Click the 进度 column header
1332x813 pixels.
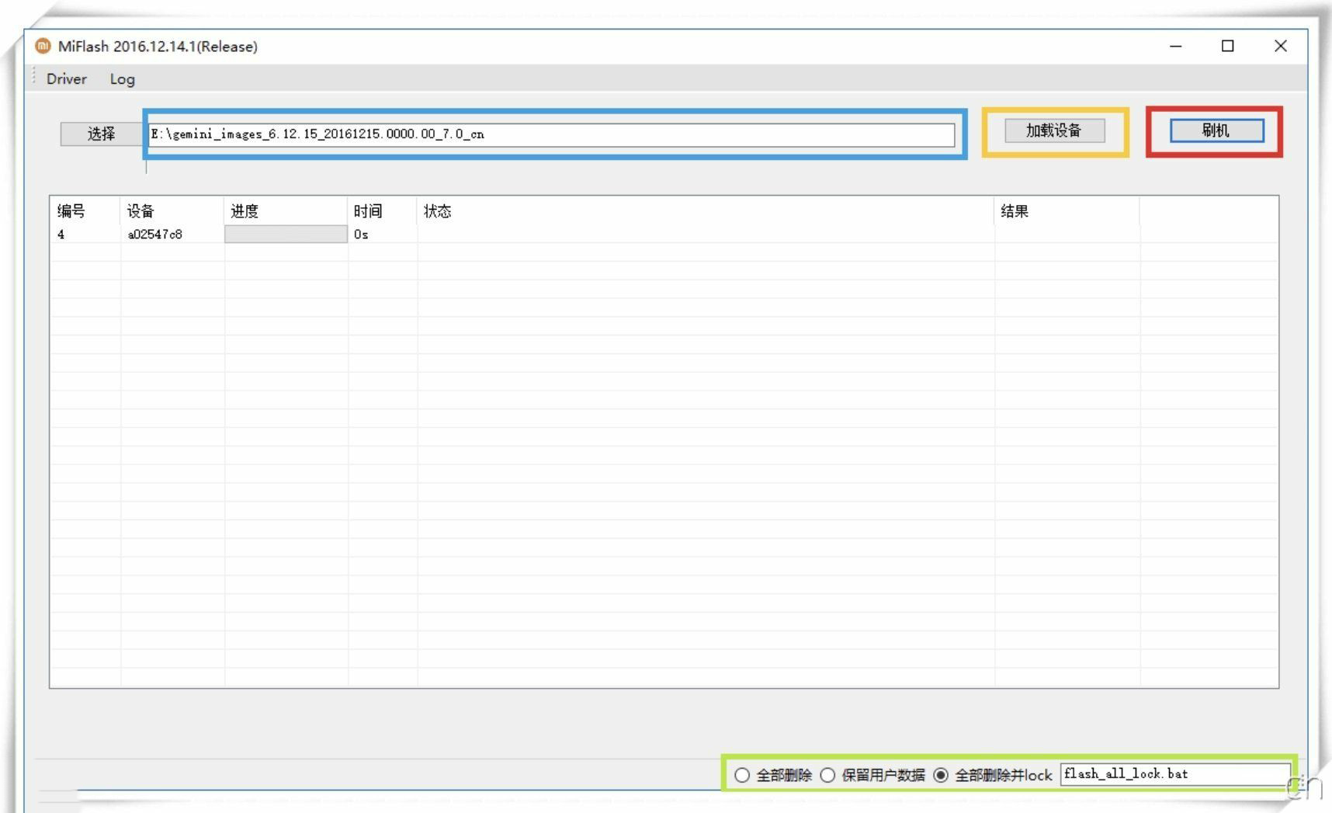point(286,211)
